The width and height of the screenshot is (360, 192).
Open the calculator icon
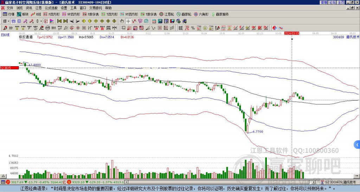click(x=160, y=21)
